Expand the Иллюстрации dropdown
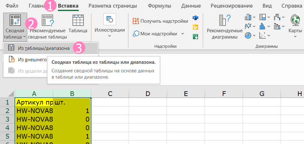 (109, 36)
